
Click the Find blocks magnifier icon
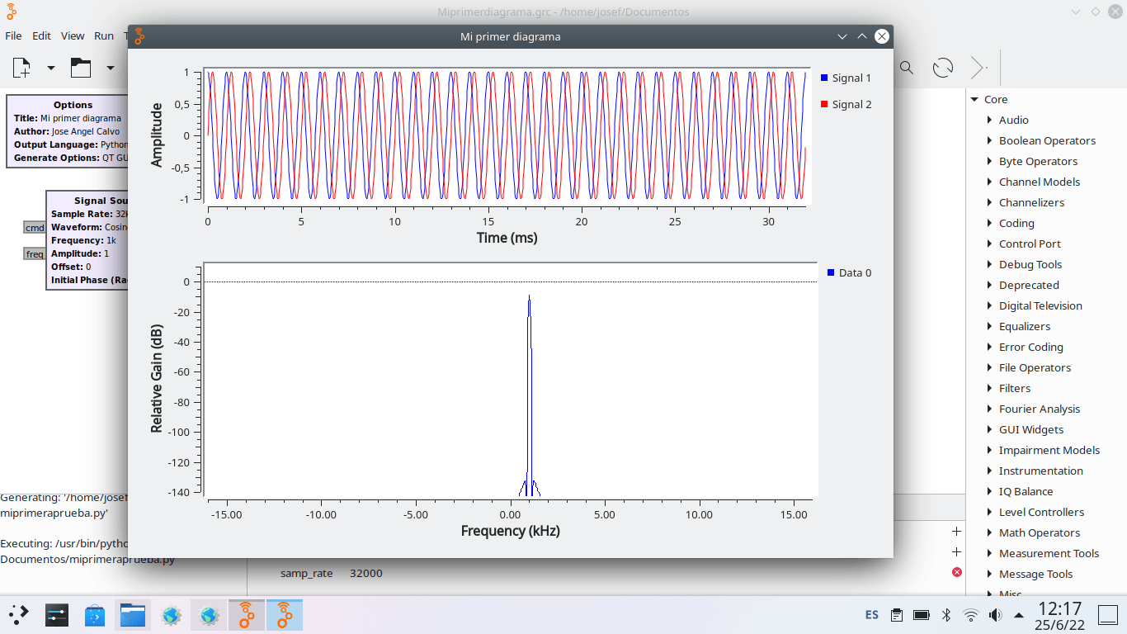coord(906,68)
